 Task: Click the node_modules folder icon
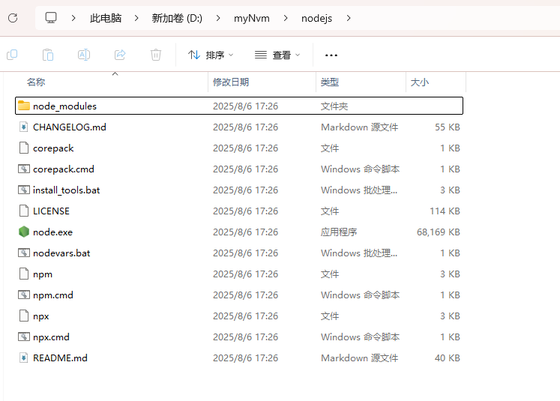[x=23, y=106]
